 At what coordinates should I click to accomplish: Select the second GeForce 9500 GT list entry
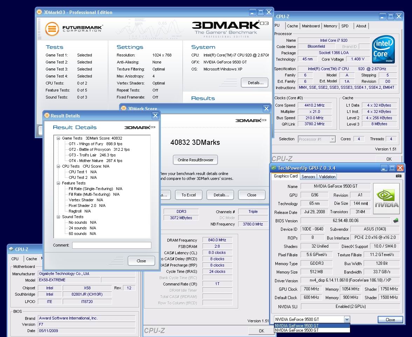tap(312, 330)
